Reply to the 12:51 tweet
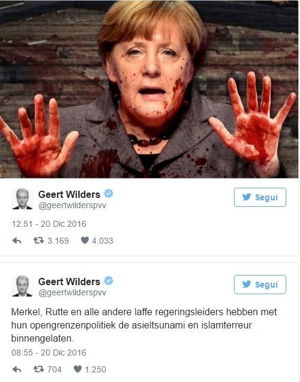 click(17, 241)
